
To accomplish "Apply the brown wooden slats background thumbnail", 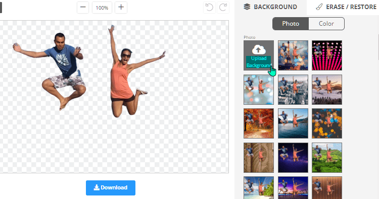I will [327, 188].
